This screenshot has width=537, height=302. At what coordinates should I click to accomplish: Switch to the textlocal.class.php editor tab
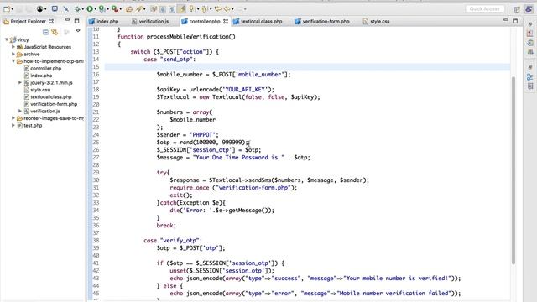pos(258,21)
